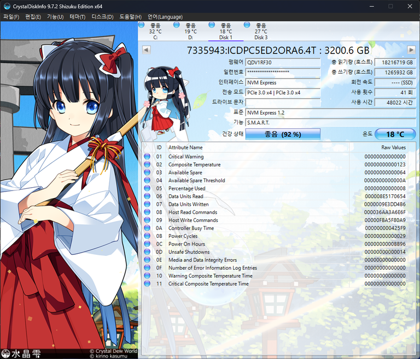Click status orb of Data Units Read row
This screenshot has width=420, height=359.
click(147, 196)
